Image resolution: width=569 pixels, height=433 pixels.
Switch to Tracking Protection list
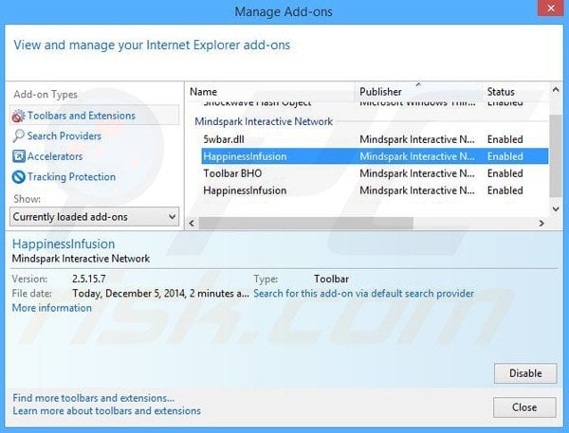click(71, 176)
